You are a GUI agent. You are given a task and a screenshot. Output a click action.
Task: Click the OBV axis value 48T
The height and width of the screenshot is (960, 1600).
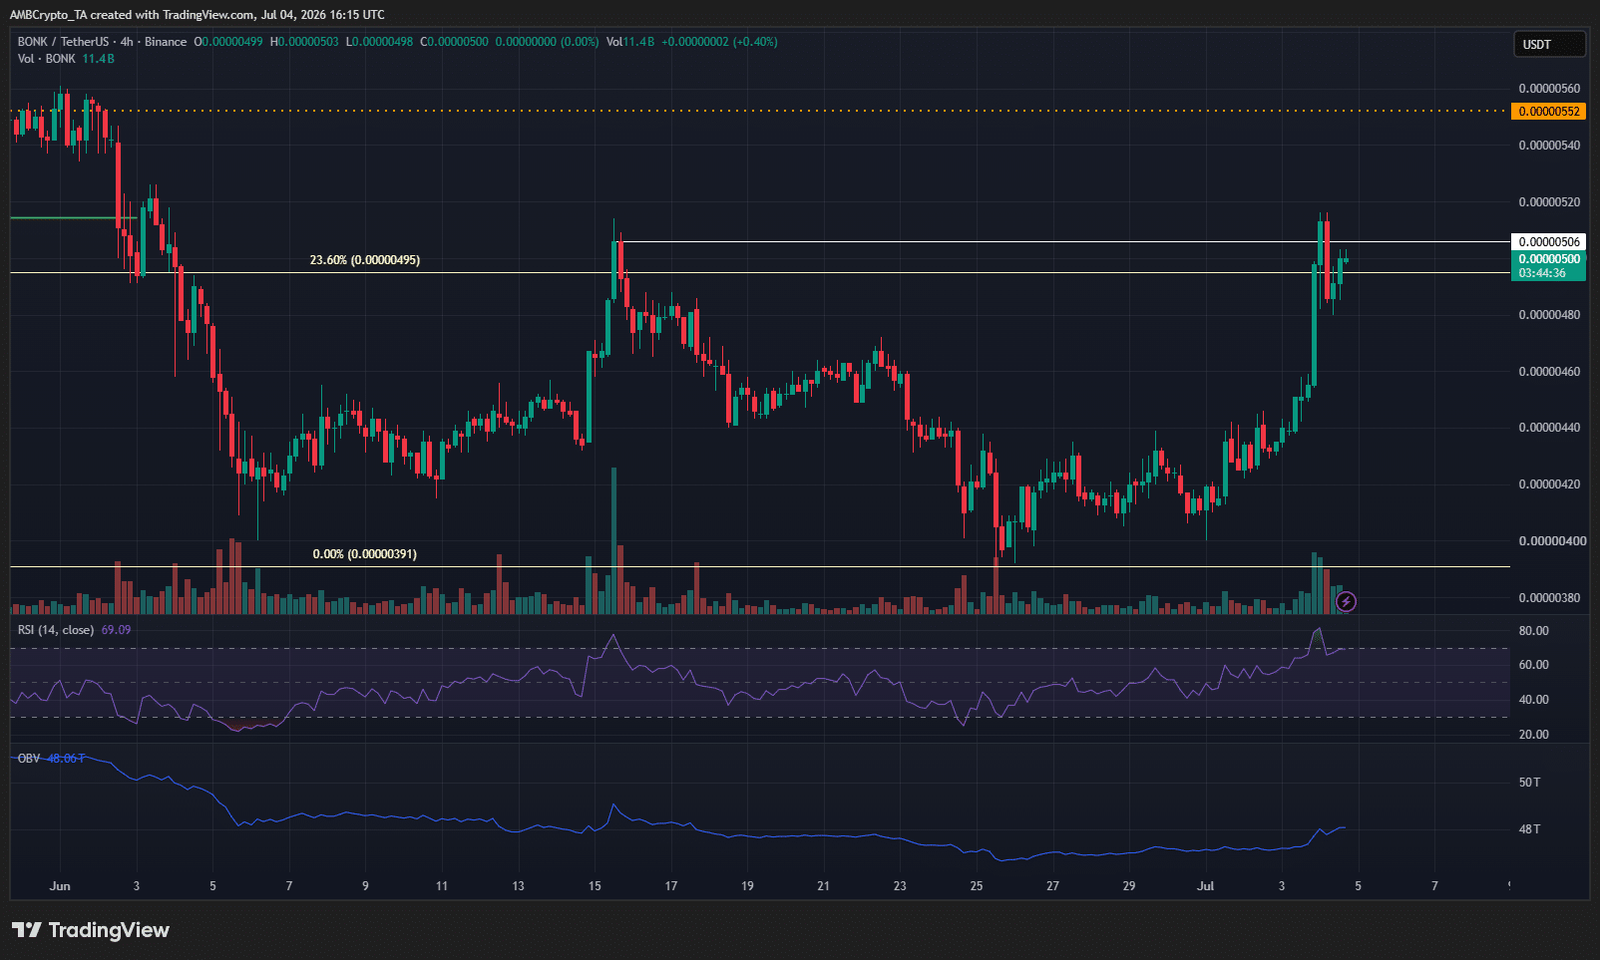click(1529, 829)
